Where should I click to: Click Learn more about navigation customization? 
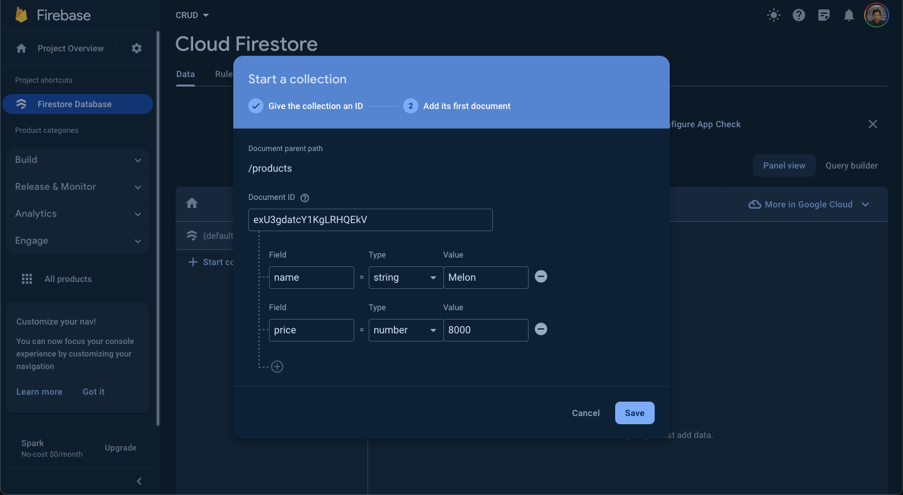39,392
